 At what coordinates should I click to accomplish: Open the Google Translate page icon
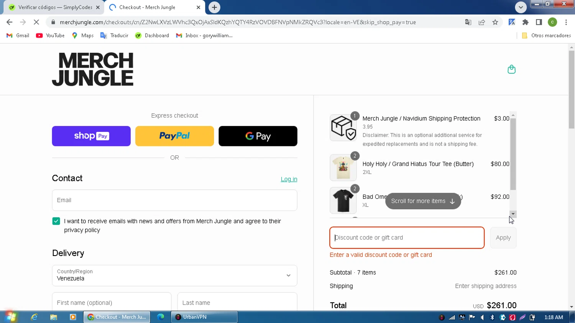click(468, 22)
